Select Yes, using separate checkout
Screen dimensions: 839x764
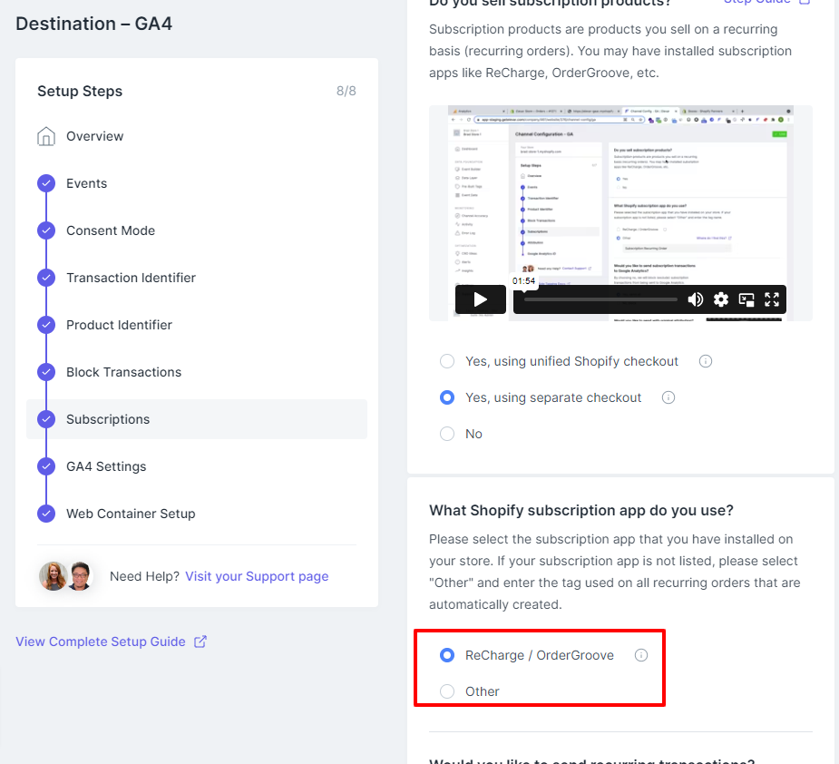pos(447,397)
